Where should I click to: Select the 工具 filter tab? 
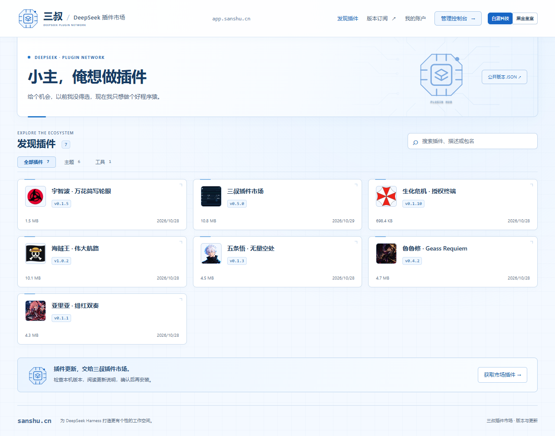(x=103, y=162)
